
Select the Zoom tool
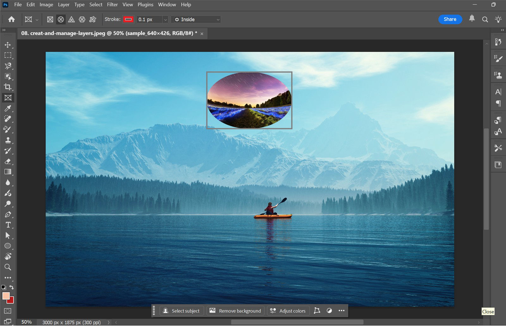[8, 267]
